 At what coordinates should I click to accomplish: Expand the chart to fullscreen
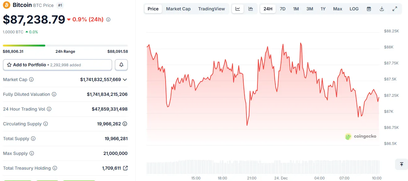[394, 9]
